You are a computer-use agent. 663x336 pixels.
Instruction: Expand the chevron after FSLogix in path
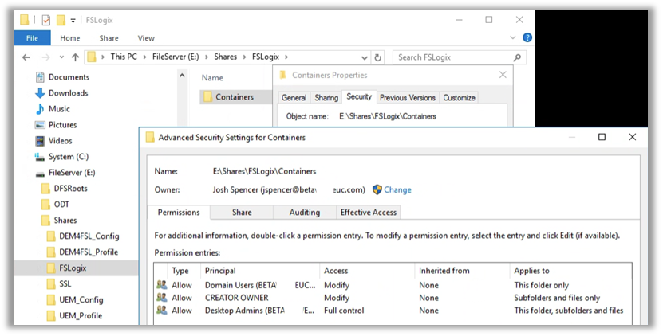[286, 57]
